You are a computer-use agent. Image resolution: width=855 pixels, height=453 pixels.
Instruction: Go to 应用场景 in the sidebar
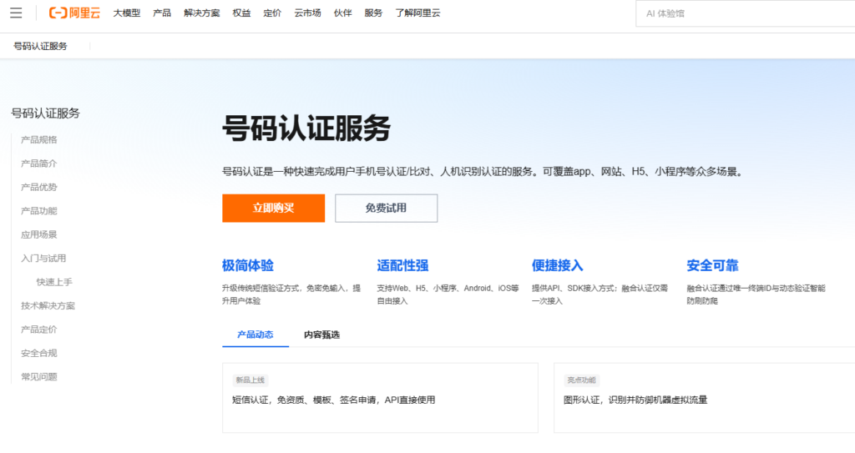(38, 234)
